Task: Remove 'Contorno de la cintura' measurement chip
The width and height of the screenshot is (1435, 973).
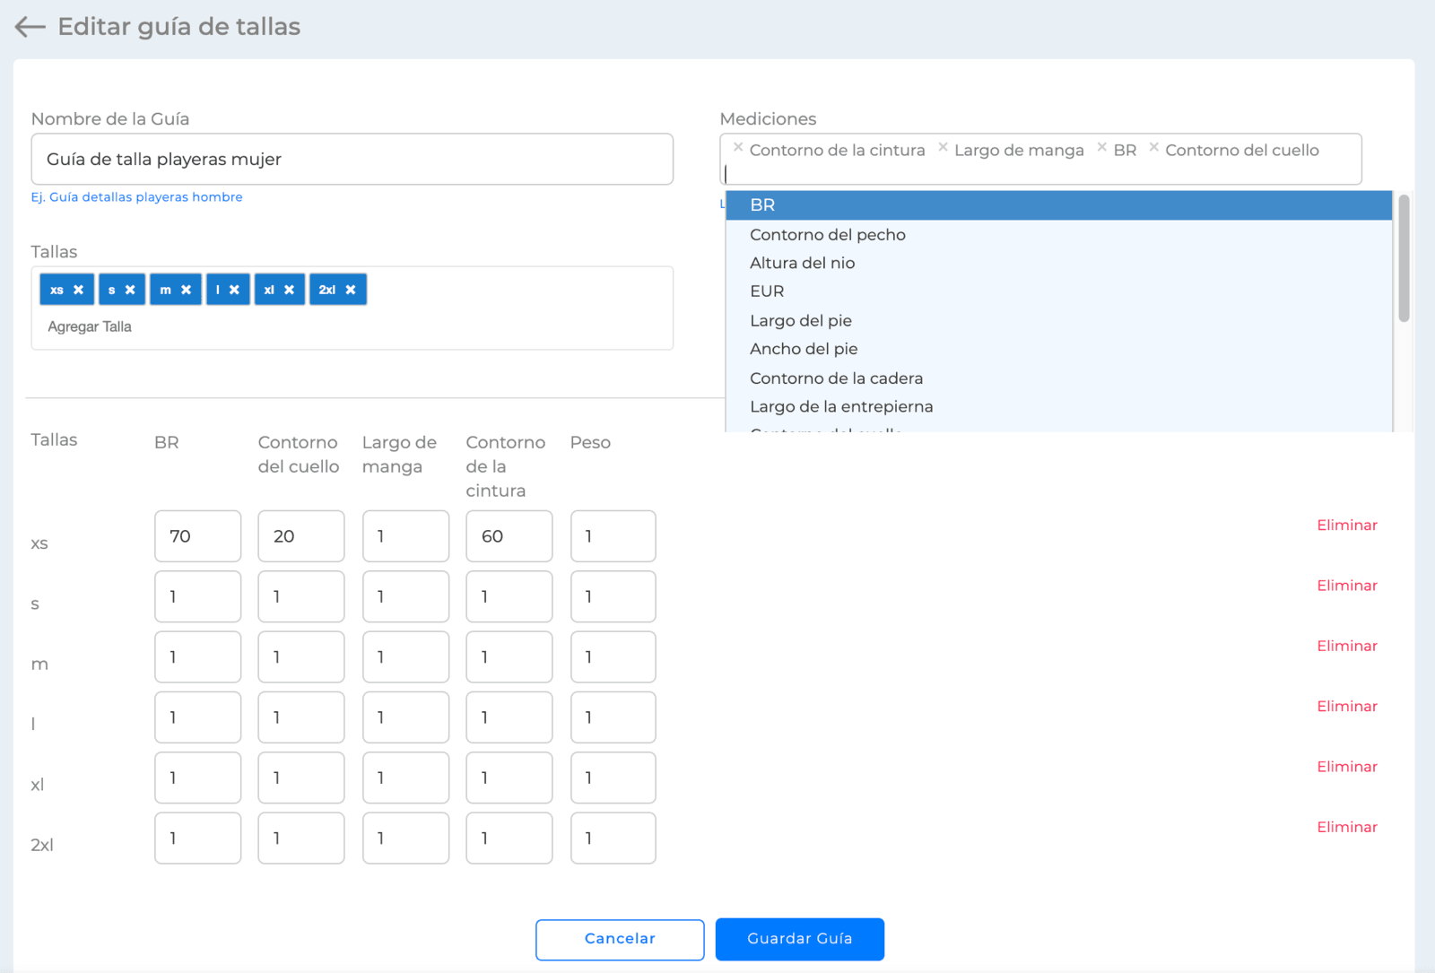Action: click(x=738, y=147)
